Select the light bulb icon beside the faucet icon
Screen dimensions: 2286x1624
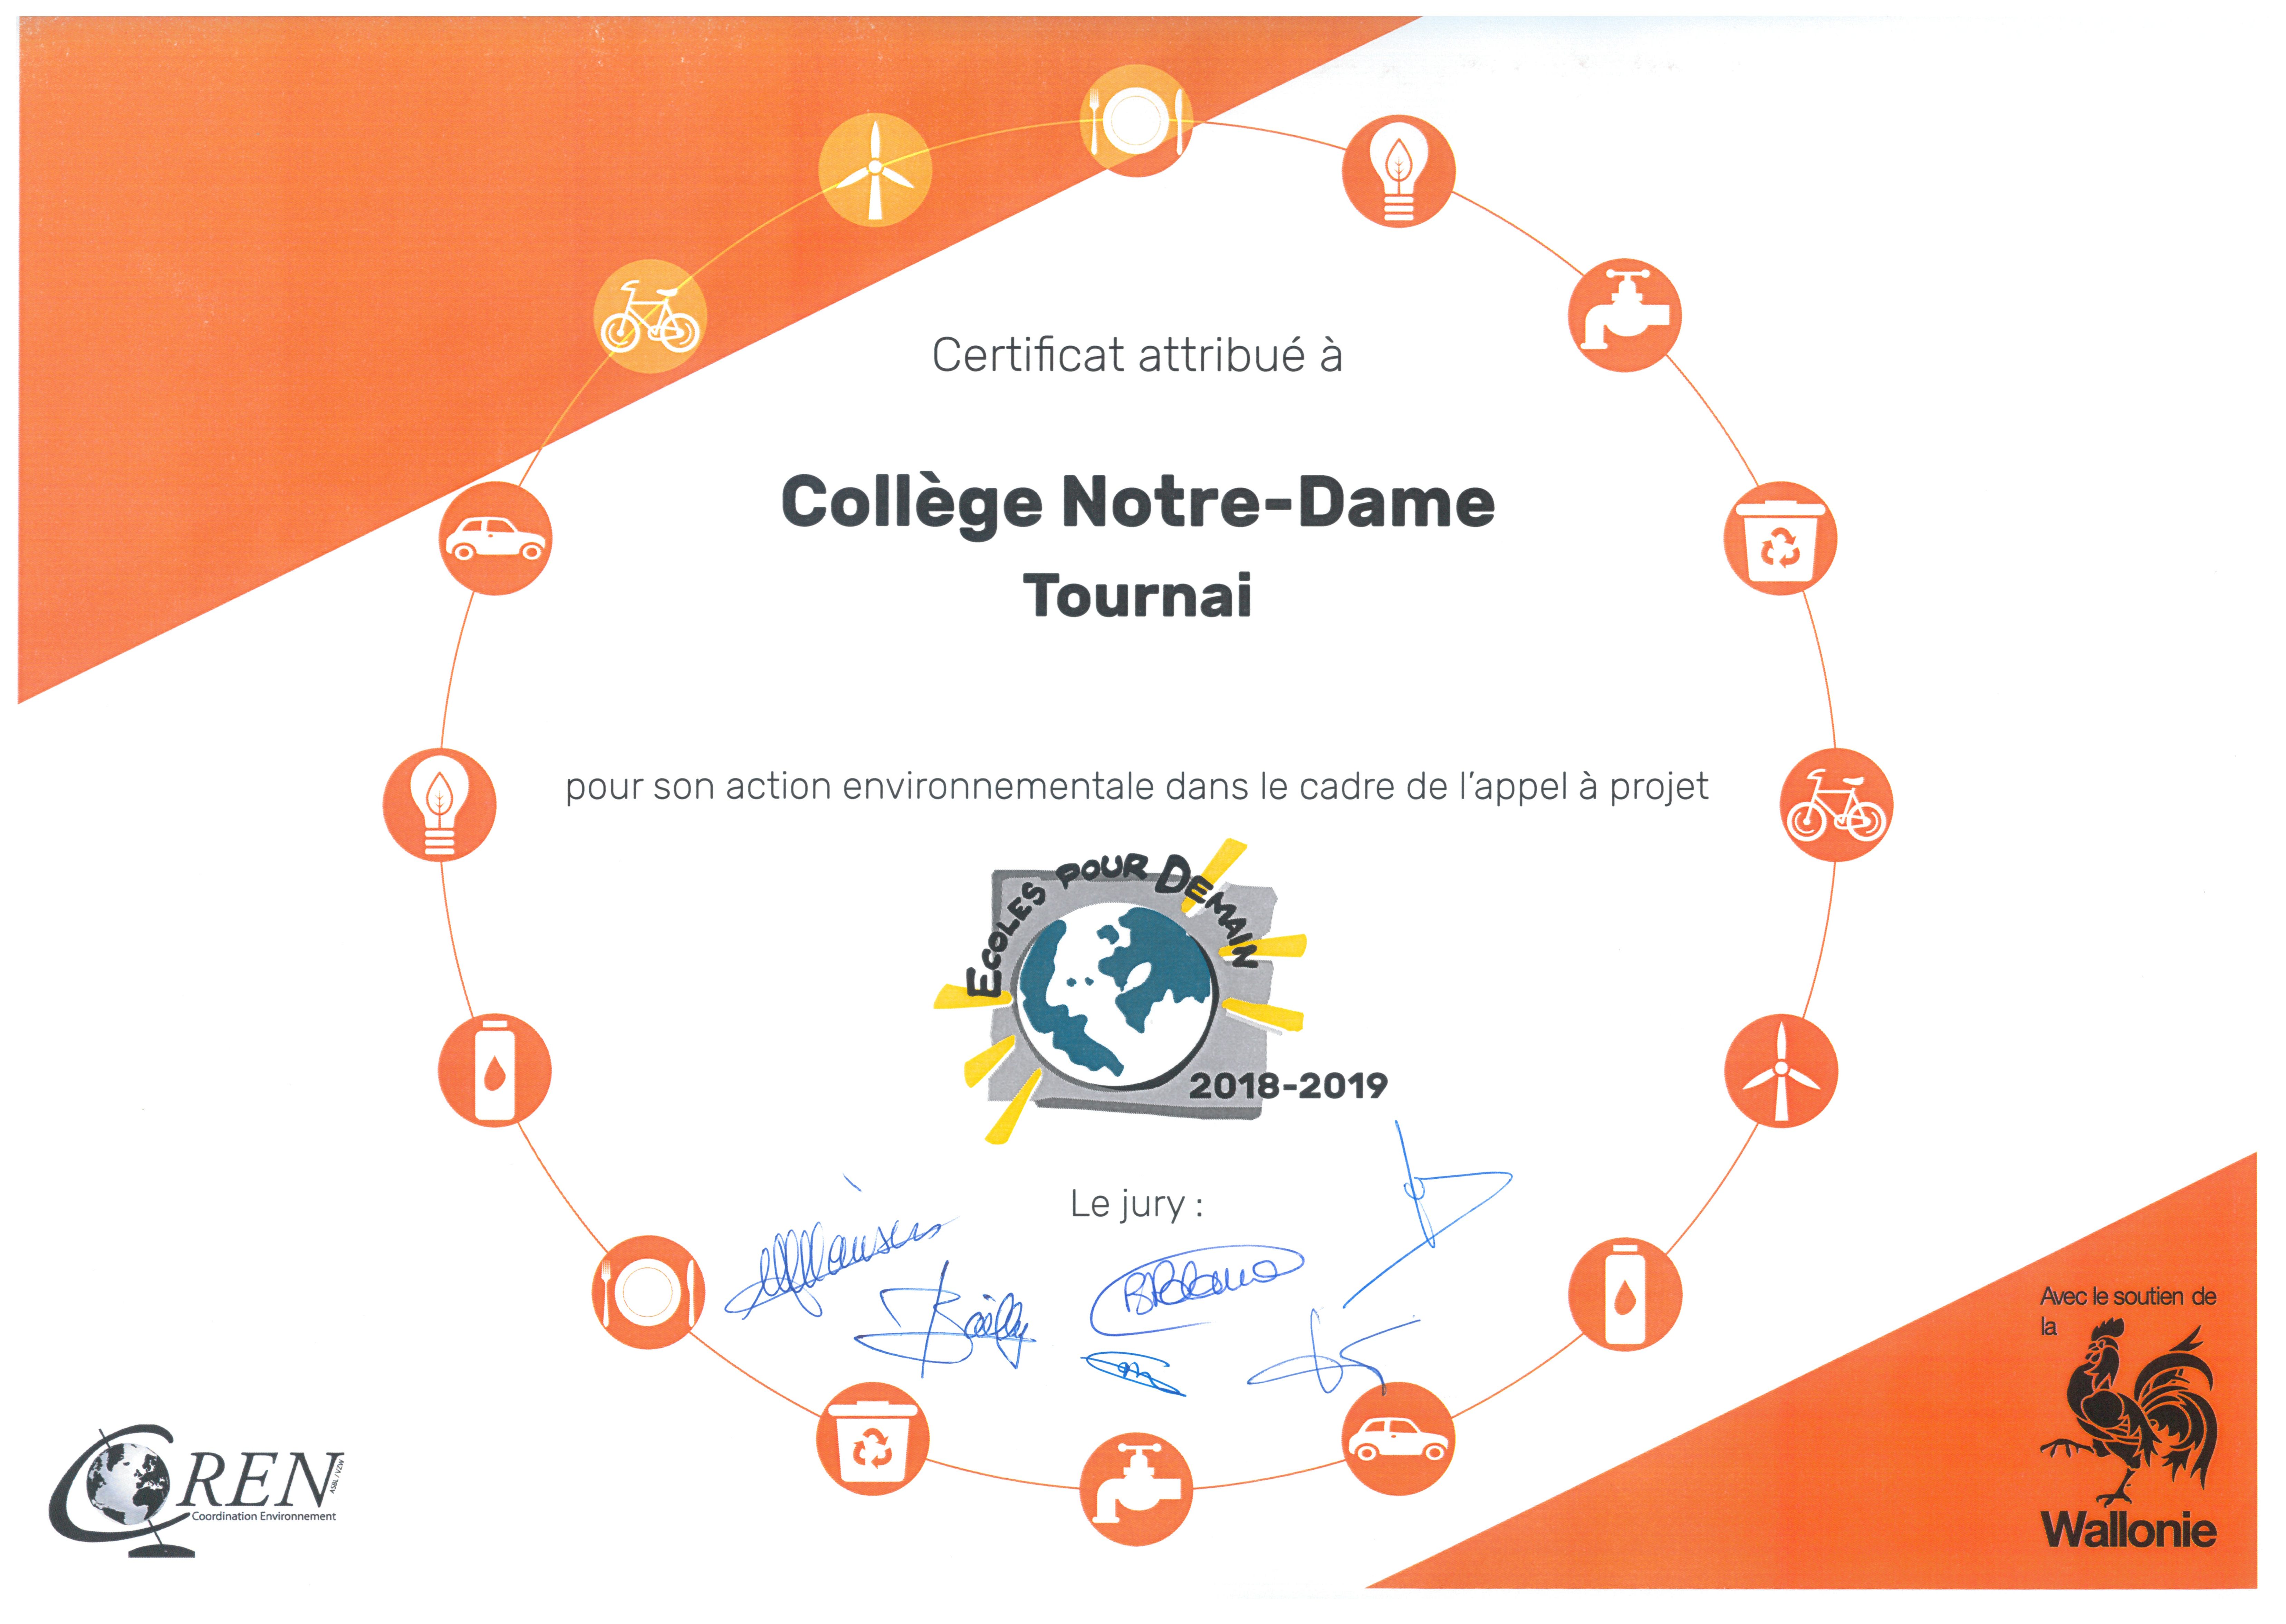tap(1398, 171)
